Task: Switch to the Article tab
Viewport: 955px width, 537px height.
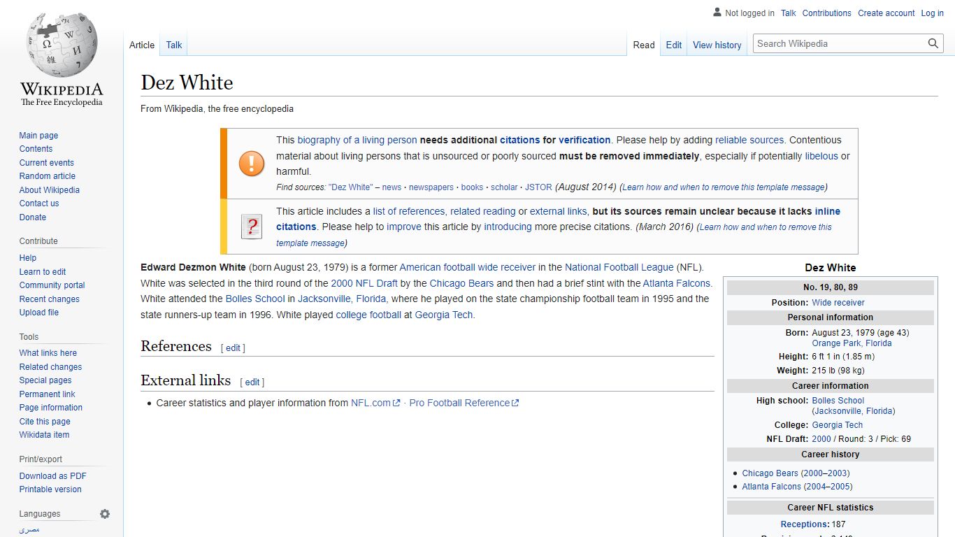Action: 142,45
